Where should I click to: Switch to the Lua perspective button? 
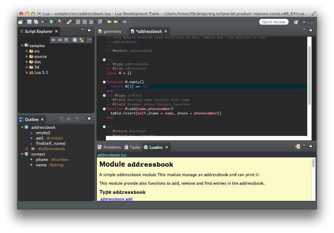[308, 22]
